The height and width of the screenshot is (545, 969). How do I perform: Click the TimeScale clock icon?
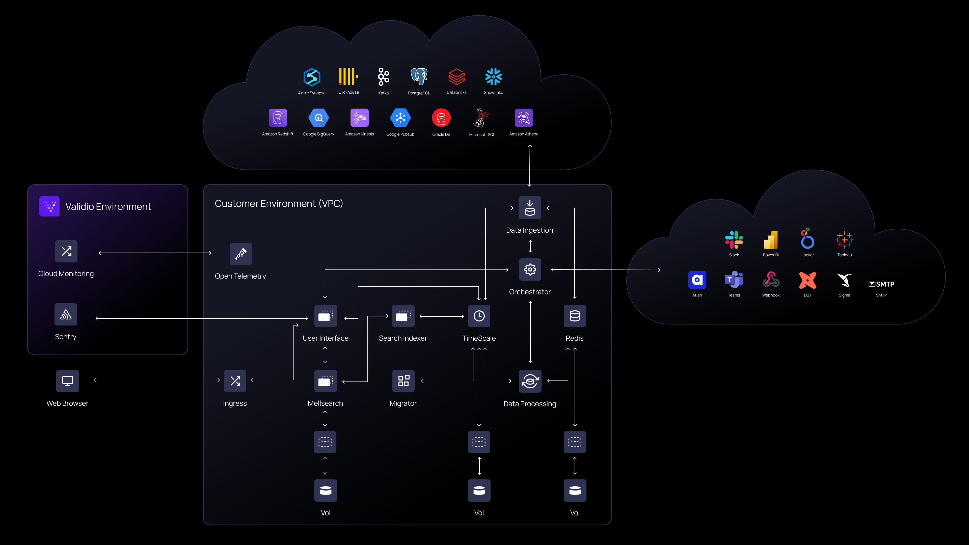pyautogui.click(x=479, y=316)
